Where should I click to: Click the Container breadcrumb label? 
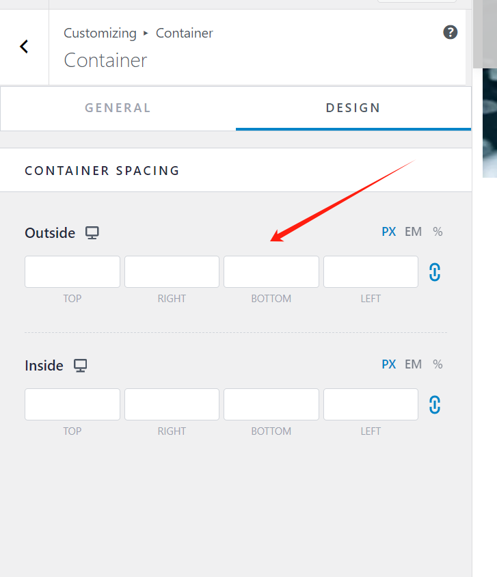(x=184, y=33)
